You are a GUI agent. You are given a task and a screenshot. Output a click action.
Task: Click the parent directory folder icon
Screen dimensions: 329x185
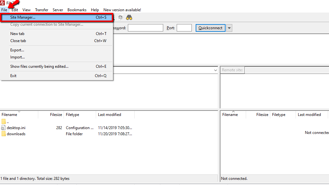click(x=3, y=121)
